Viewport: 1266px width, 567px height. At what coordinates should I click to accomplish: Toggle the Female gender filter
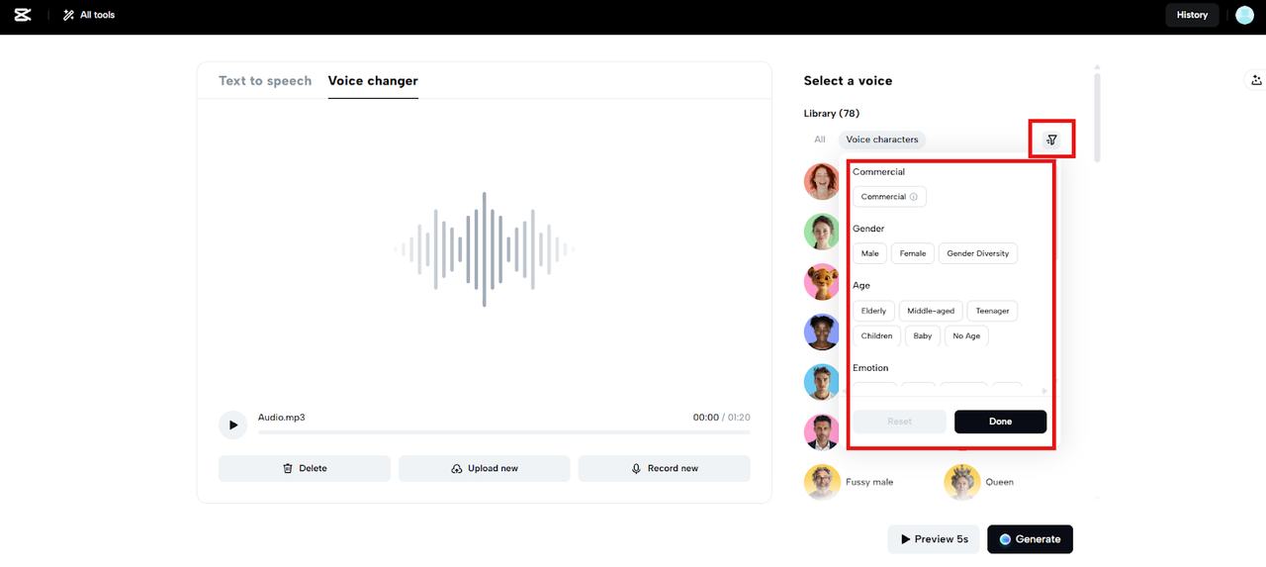912,253
